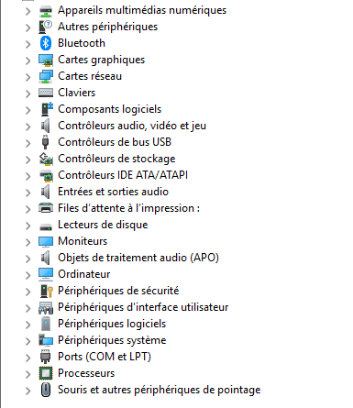Click the Cartes graphiques display adapter icon

click(46, 60)
